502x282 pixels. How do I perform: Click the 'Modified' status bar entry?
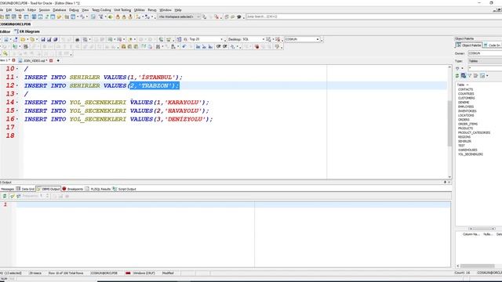(x=168, y=273)
